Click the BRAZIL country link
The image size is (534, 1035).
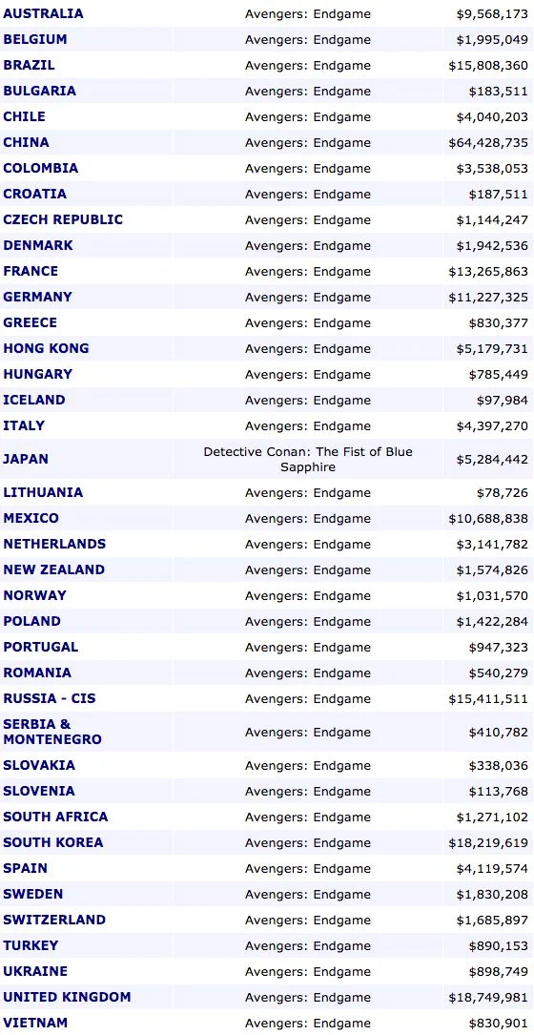click(x=29, y=66)
